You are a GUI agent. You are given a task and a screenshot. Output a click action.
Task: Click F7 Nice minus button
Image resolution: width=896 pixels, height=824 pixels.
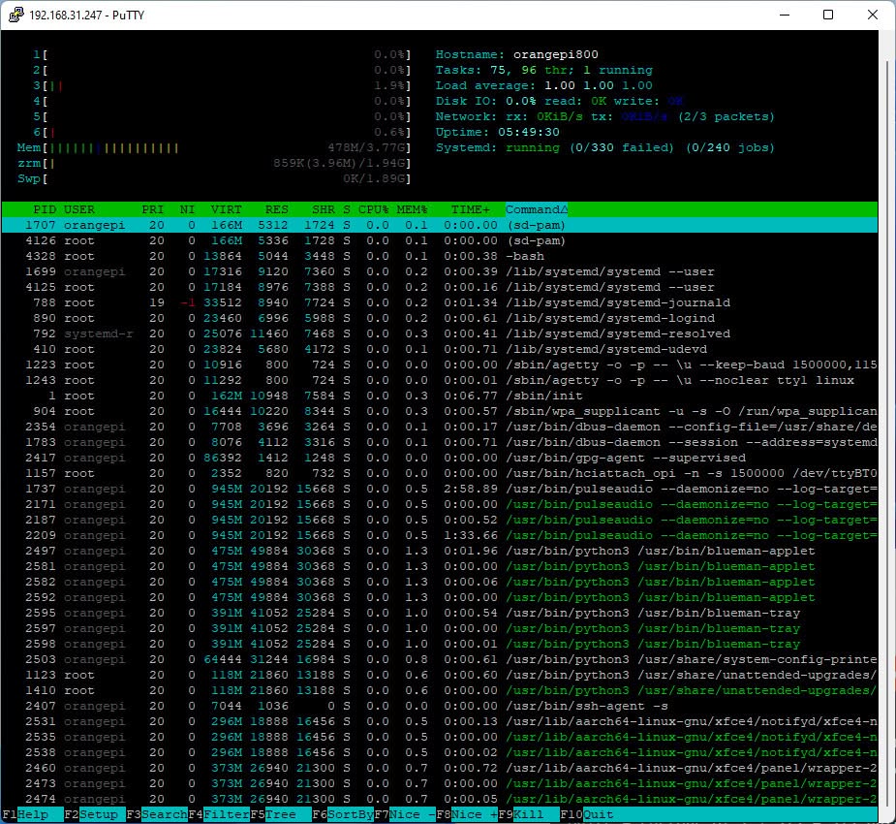tap(405, 814)
